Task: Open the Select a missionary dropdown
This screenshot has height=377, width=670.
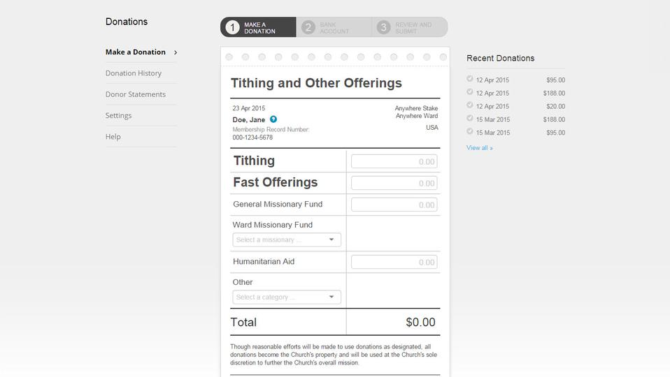Action: [287, 240]
